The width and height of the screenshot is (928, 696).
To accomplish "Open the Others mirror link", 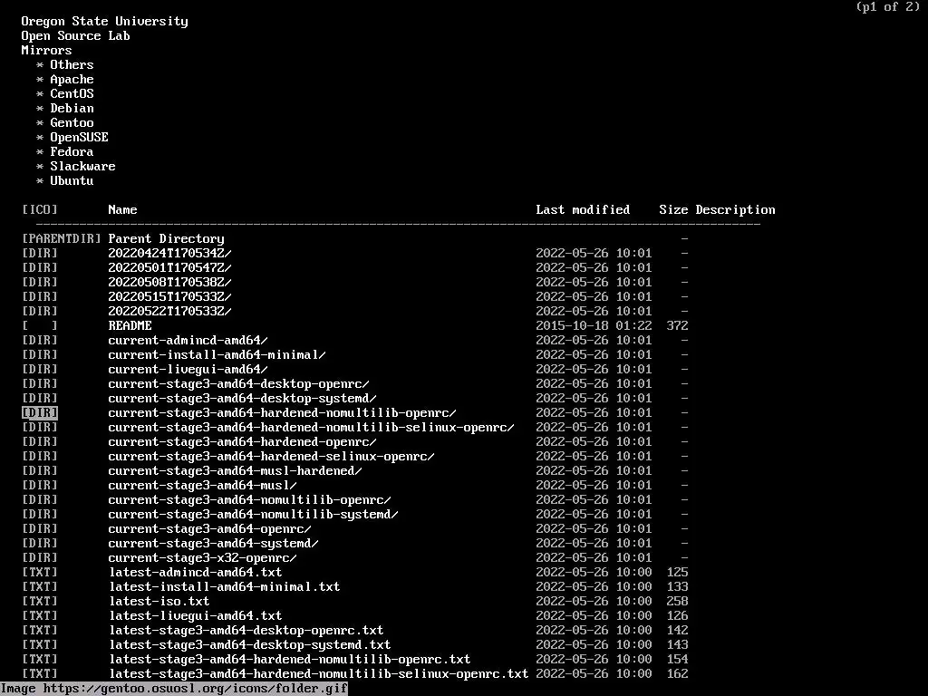I will (72, 64).
